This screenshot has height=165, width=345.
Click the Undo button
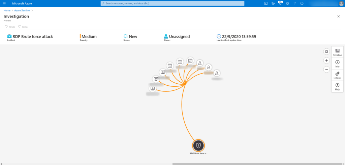pos(10,27)
